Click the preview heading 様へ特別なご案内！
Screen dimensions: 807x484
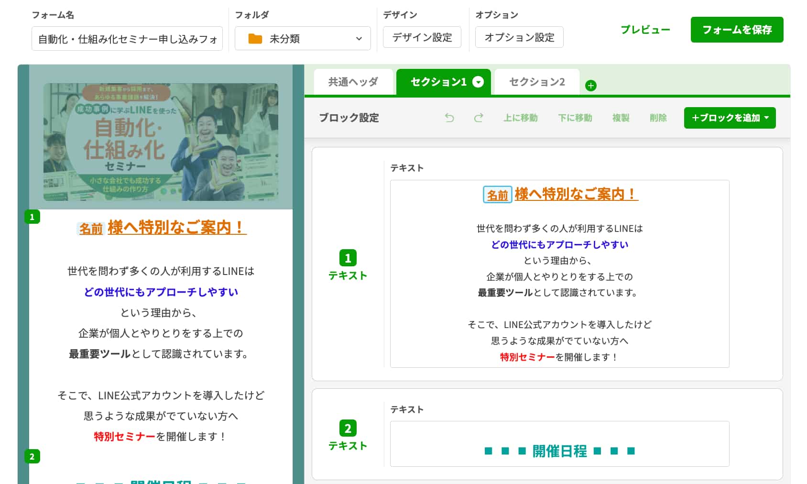point(177,227)
